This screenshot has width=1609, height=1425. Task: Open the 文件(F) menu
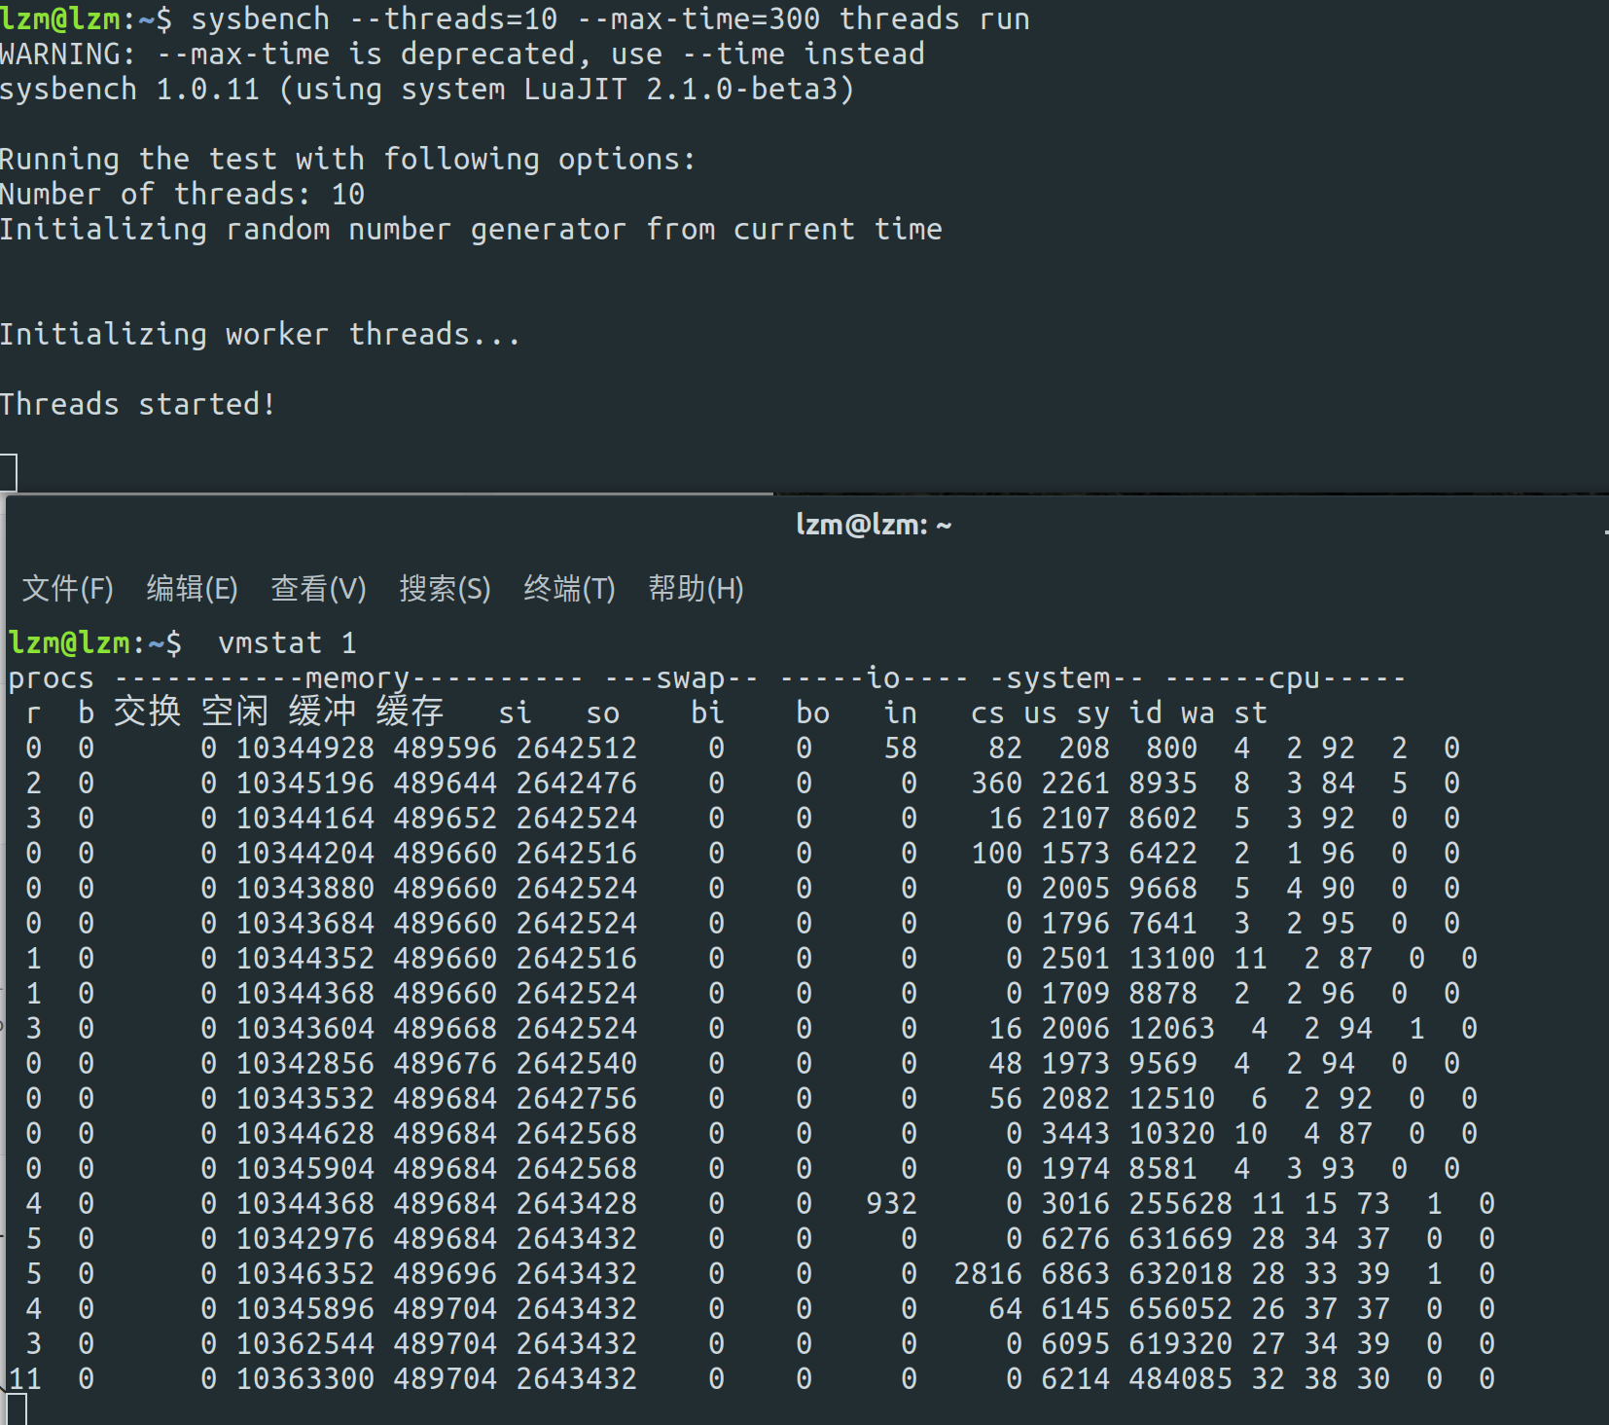coord(68,588)
